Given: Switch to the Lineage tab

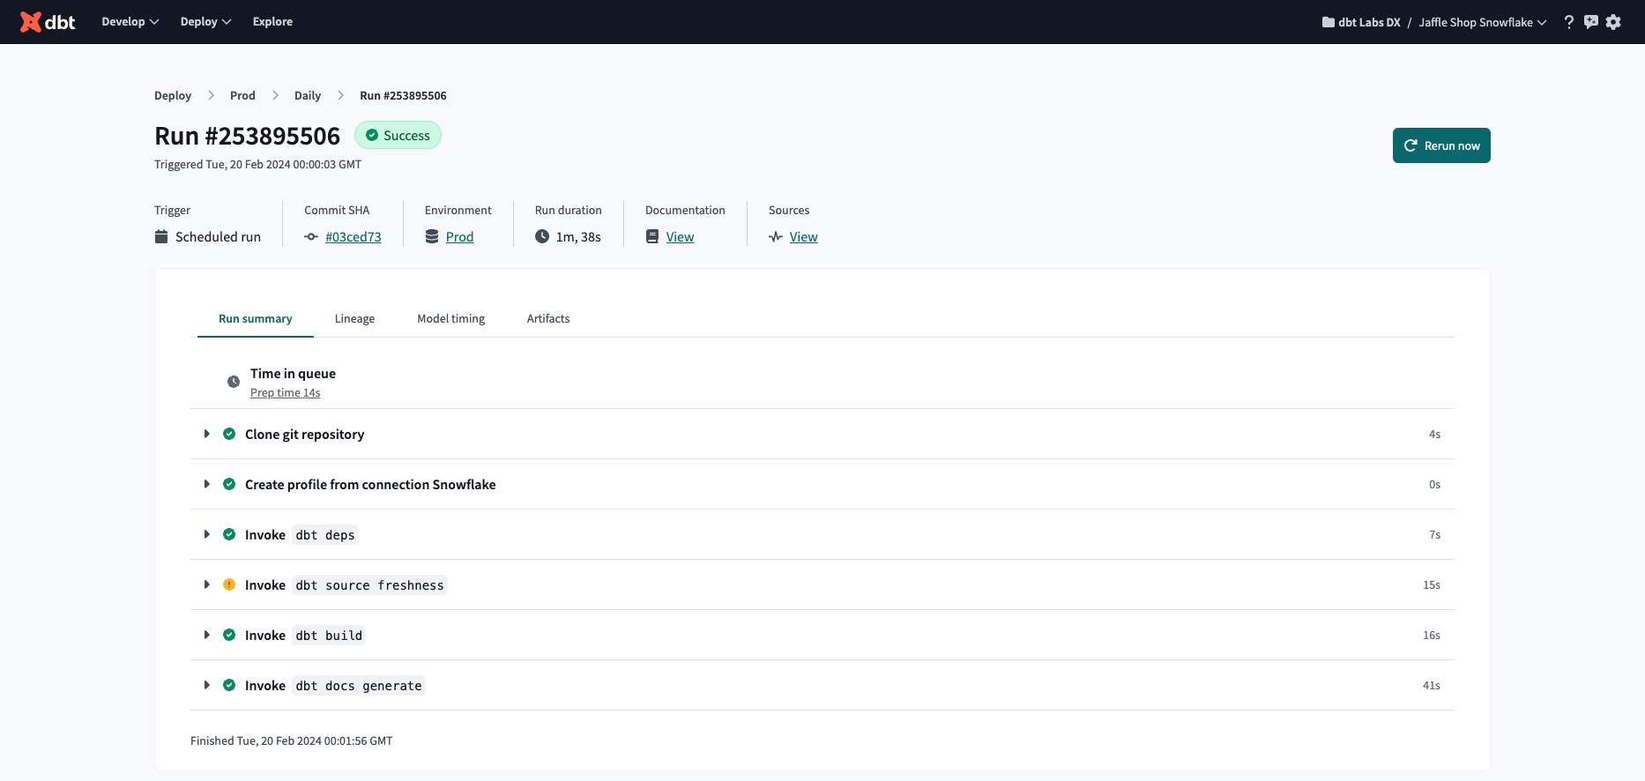Looking at the screenshot, I should [x=354, y=318].
